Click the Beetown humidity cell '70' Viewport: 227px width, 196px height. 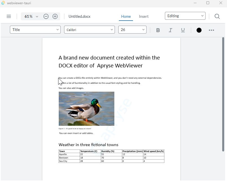(112, 158)
